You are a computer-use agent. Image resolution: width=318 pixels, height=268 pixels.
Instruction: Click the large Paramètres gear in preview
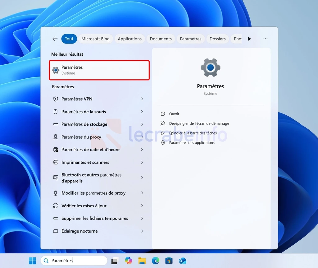click(x=211, y=67)
